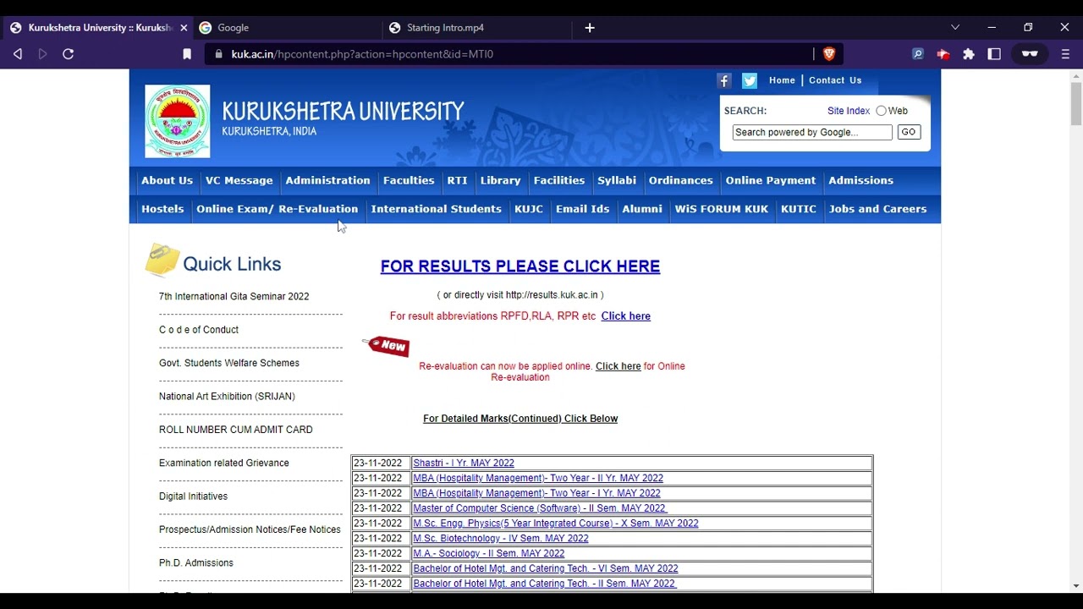
Task: Open the Facilities menu
Action: click(x=559, y=180)
